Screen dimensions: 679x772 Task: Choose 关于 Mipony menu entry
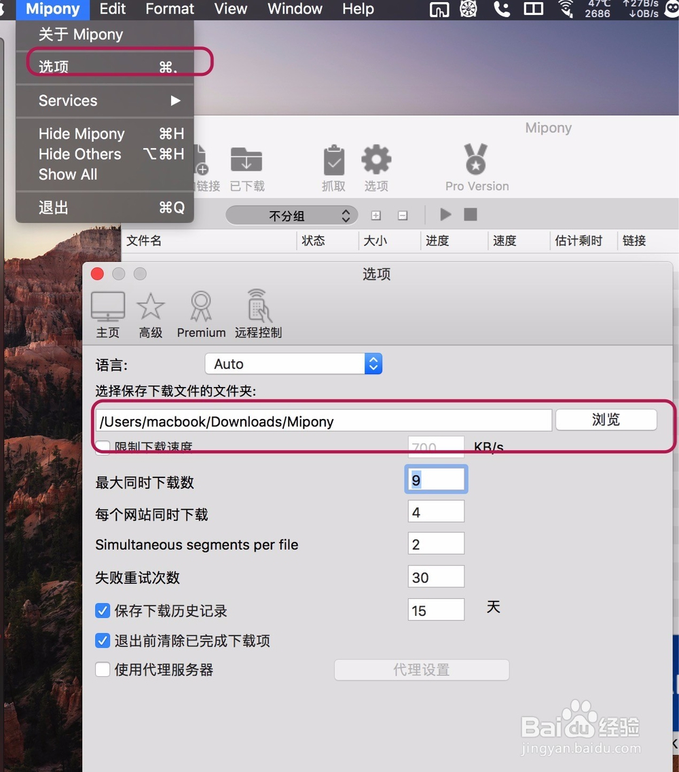tap(105, 35)
